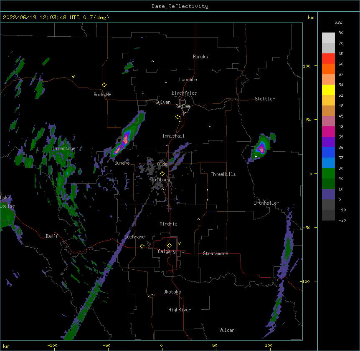Click the yellow radar site marker near Olds
The height and width of the screenshot is (351, 360).
[x=162, y=173]
